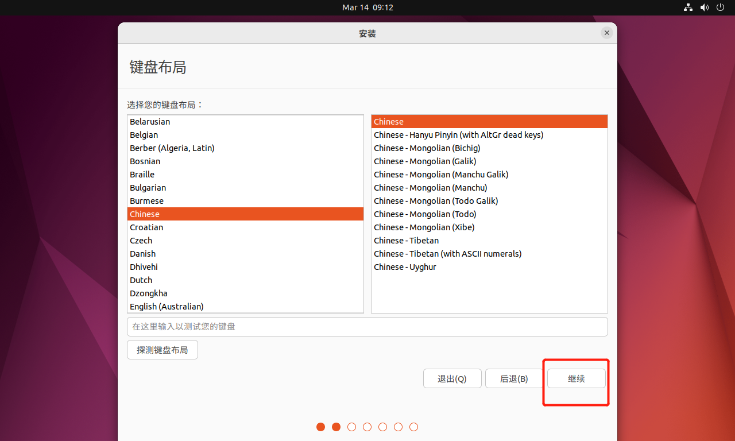Select Braille in the layout list

coord(245,175)
